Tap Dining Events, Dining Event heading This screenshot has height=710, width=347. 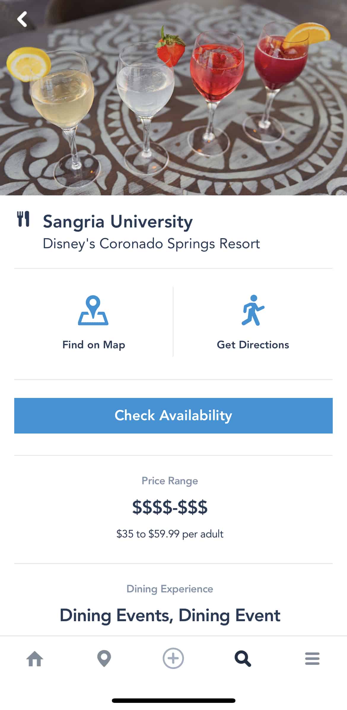point(170,615)
